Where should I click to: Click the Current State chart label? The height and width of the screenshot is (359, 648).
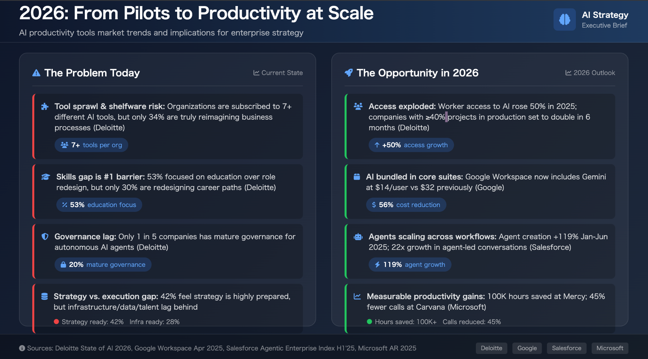[x=278, y=73]
